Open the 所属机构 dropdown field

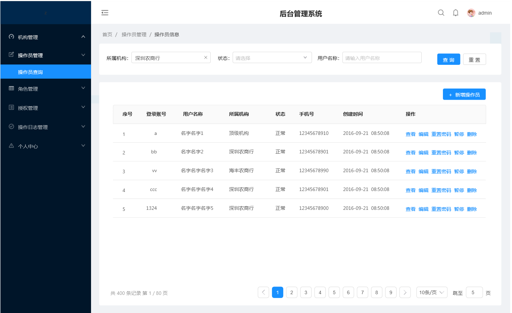click(x=171, y=58)
